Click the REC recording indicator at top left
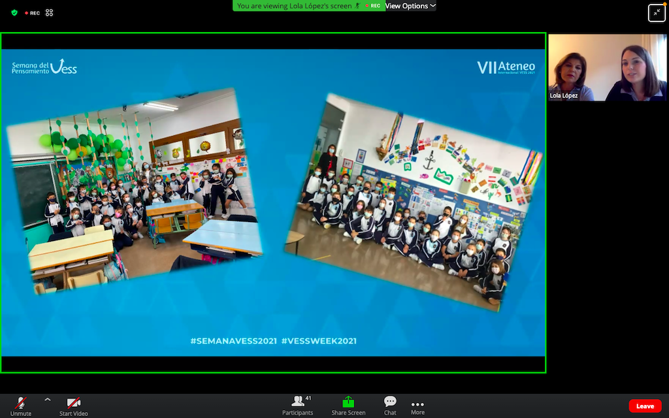Screen dimensions: 669x418 click(x=31, y=12)
